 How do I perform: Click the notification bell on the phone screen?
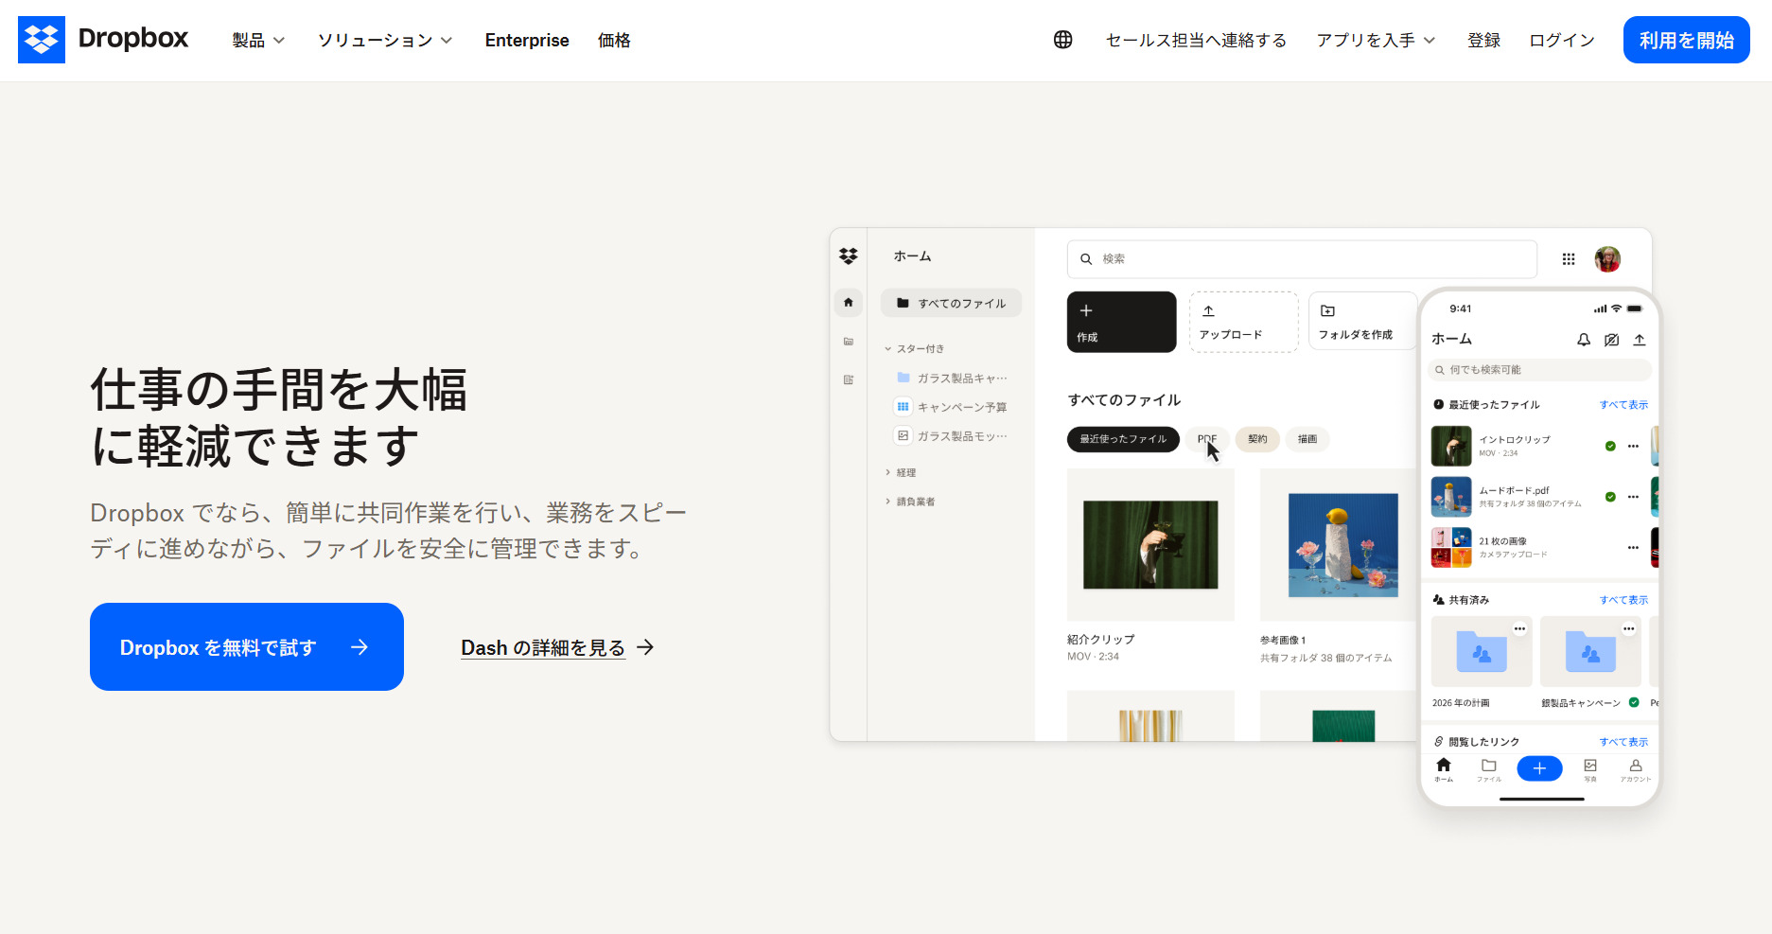point(1584,340)
